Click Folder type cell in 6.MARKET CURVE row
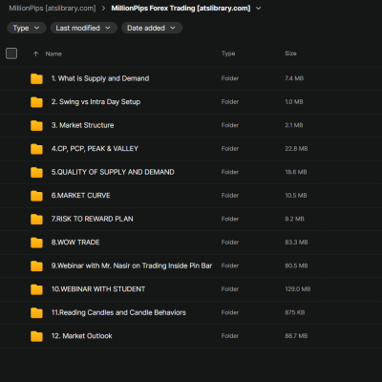The width and height of the screenshot is (382, 382). tap(230, 196)
